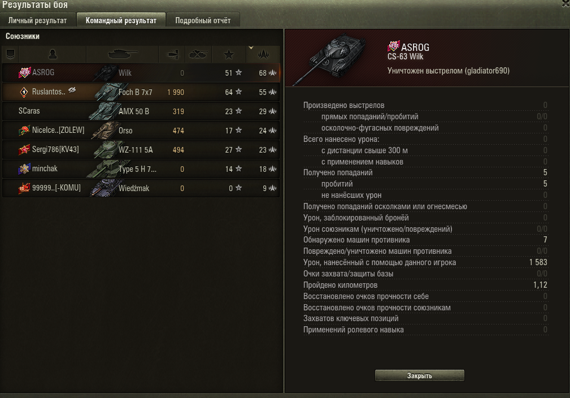Sort allies by player name icon
This screenshot has height=398, width=570.
click(x=53, y=55)
